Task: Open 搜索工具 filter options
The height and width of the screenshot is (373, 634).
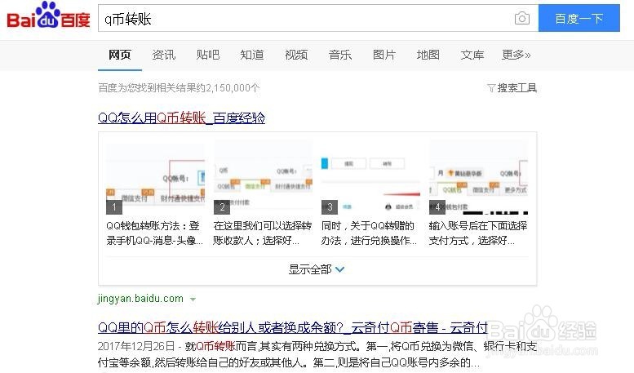Action: coord(512,88)
